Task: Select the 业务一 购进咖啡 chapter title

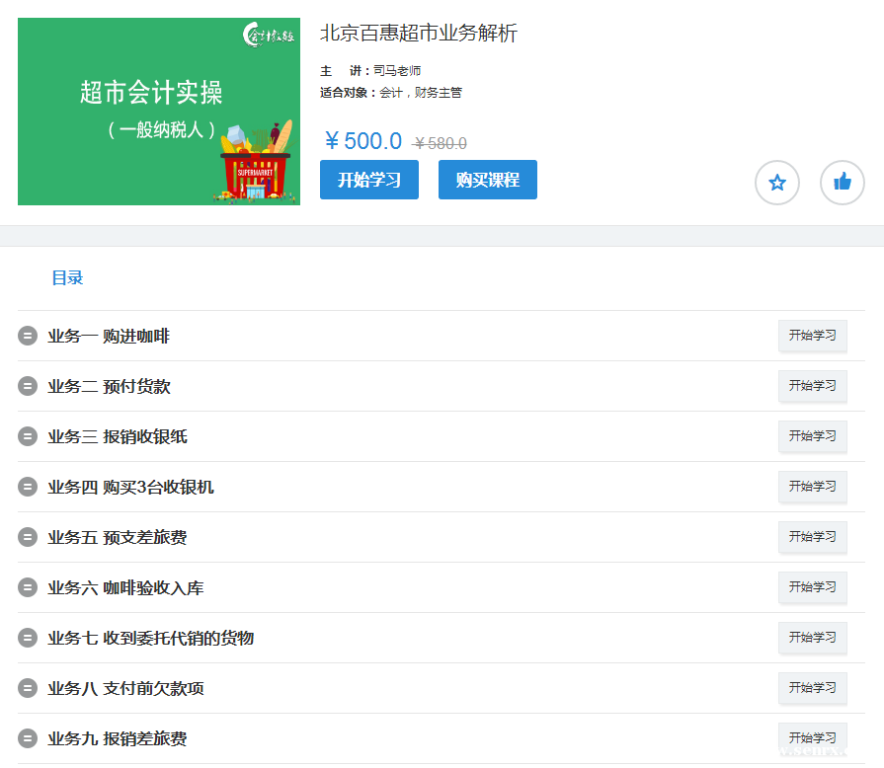Action: (x=109, y=337)
